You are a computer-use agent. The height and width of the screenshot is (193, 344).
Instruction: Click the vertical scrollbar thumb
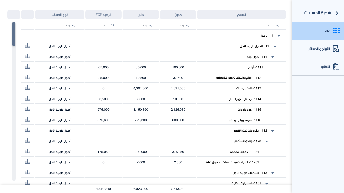[x=14, y=34]
